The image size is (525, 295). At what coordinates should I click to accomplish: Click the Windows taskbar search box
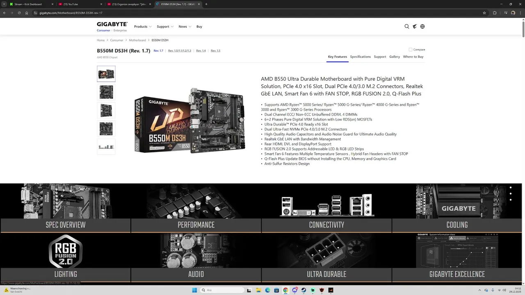point(221,290)
